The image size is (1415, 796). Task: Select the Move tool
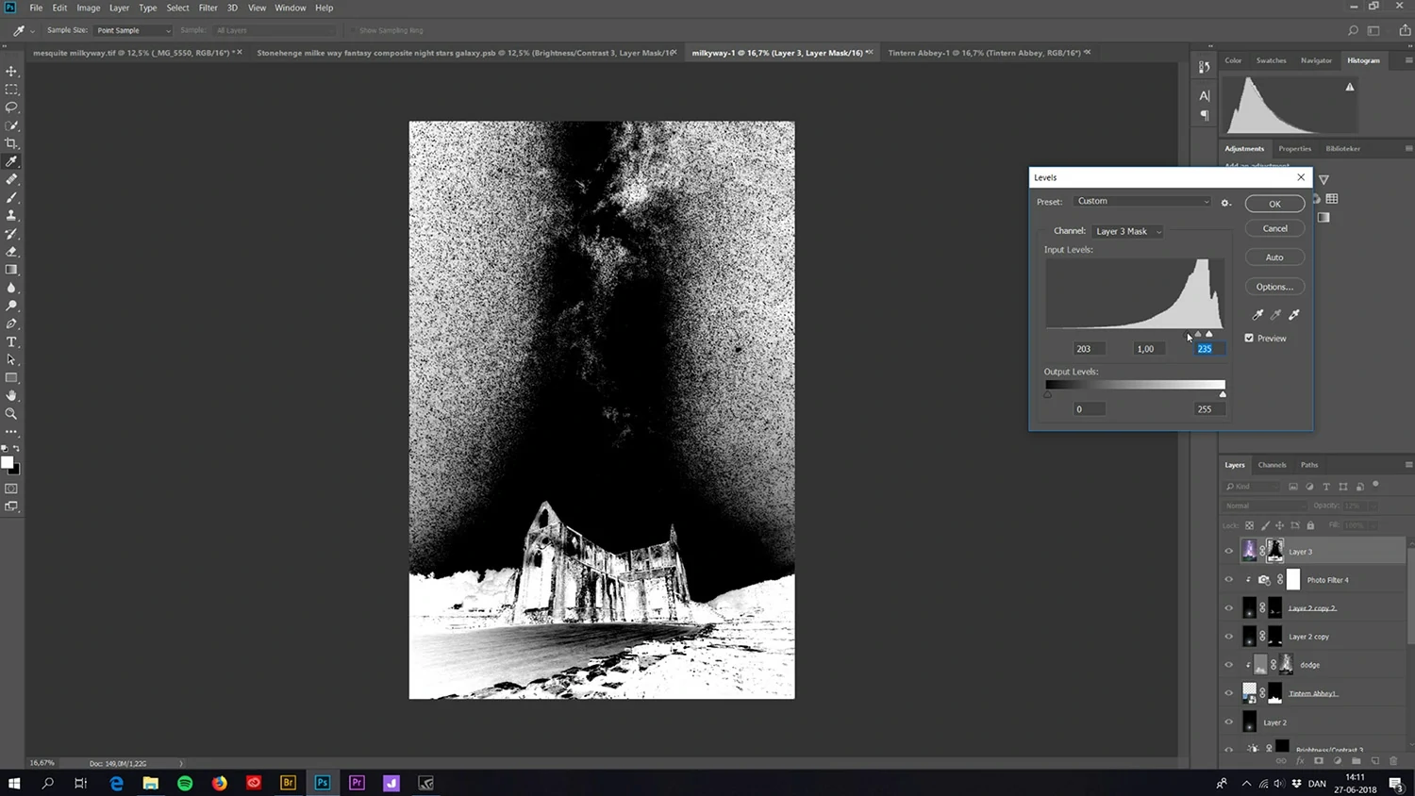pyautogui.click(x=11, y=72)
